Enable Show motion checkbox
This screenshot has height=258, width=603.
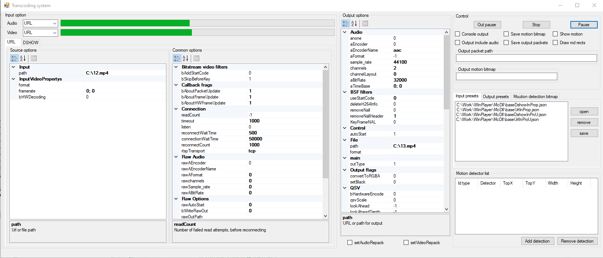[555, 34]
